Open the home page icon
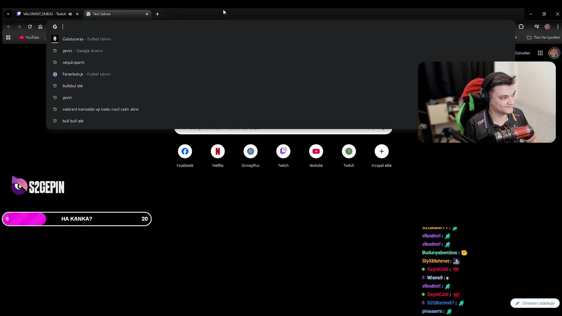The image size is (562, 316). (40, 27)
